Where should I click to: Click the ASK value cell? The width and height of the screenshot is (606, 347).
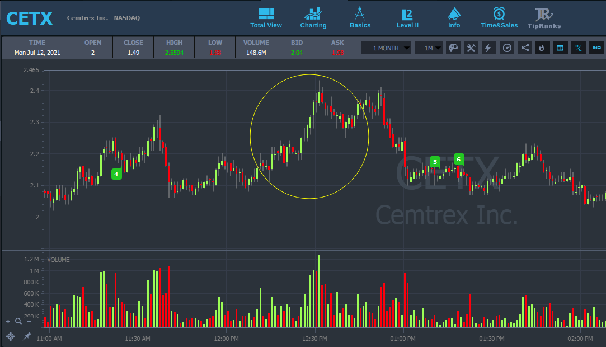337,48
